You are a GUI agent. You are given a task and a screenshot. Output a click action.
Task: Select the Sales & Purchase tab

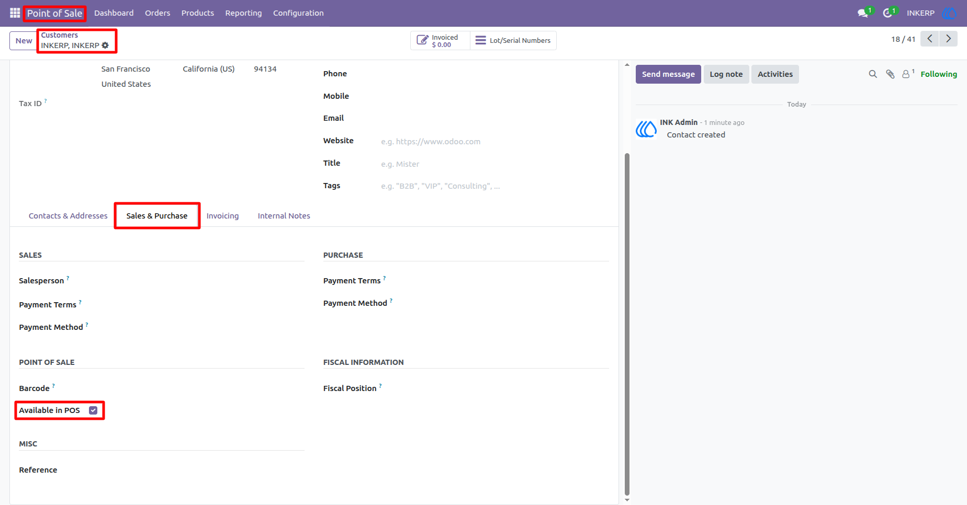[156, 216]
